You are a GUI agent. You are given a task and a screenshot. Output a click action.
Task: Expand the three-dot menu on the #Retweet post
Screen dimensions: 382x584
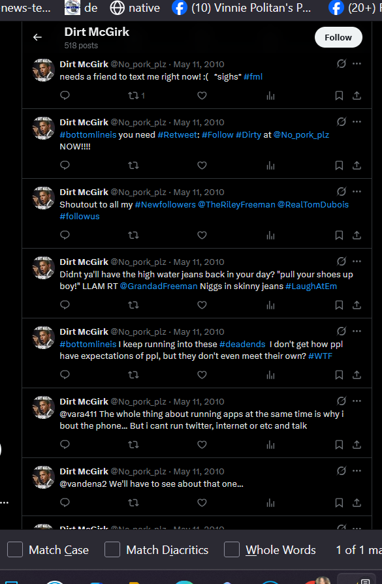[357, 122]
